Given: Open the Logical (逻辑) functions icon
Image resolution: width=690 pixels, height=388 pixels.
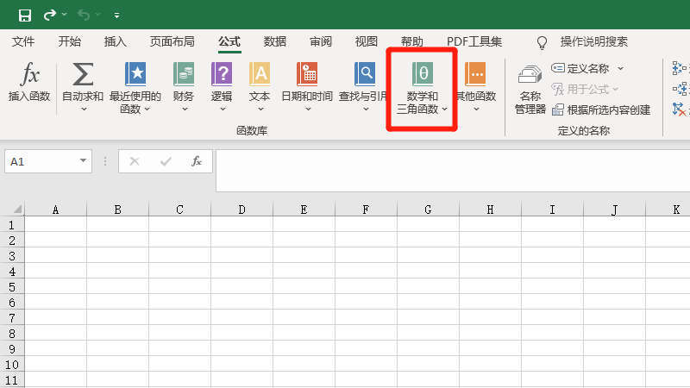Looking at the screenshot, I should (x=222, y=74).
